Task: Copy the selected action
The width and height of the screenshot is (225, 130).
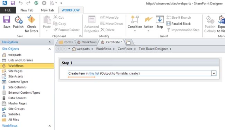Action: click(60, 24)
